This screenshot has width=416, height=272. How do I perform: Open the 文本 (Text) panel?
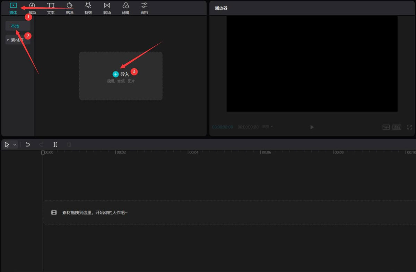[50, 8]
